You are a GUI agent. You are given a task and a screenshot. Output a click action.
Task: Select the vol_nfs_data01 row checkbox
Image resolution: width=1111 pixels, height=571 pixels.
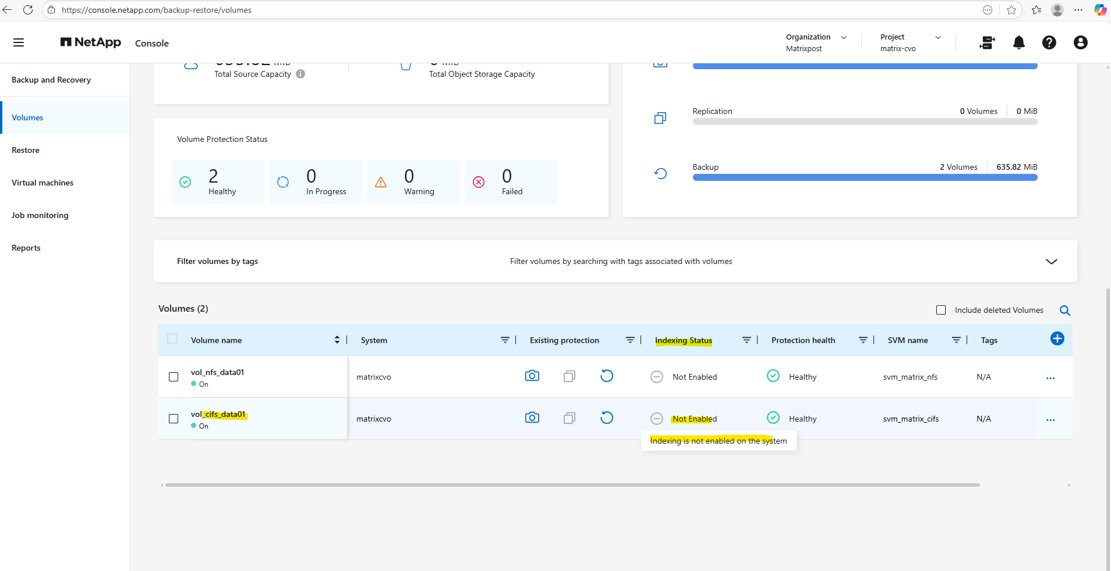coord(174,377)
